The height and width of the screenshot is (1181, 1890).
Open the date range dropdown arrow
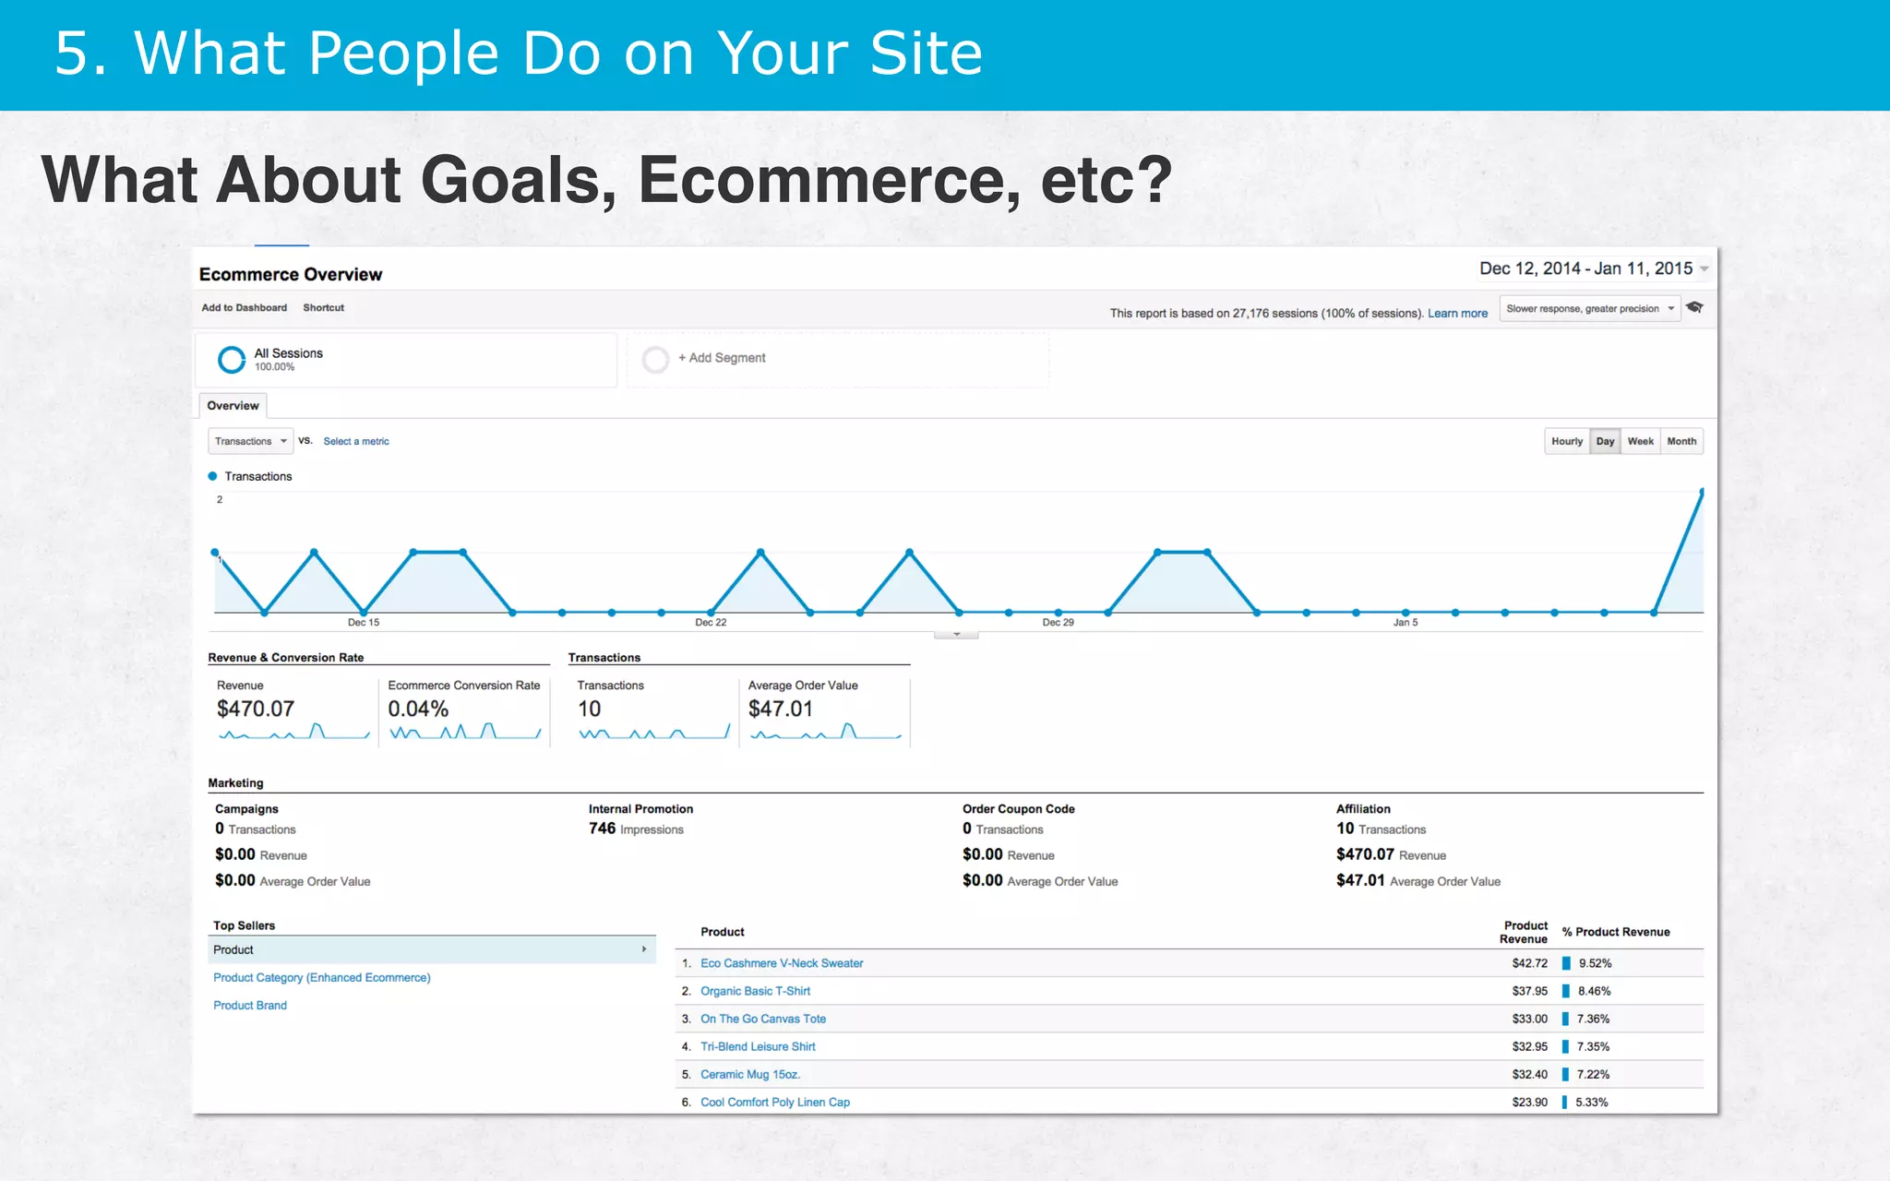click(1705, 269)
